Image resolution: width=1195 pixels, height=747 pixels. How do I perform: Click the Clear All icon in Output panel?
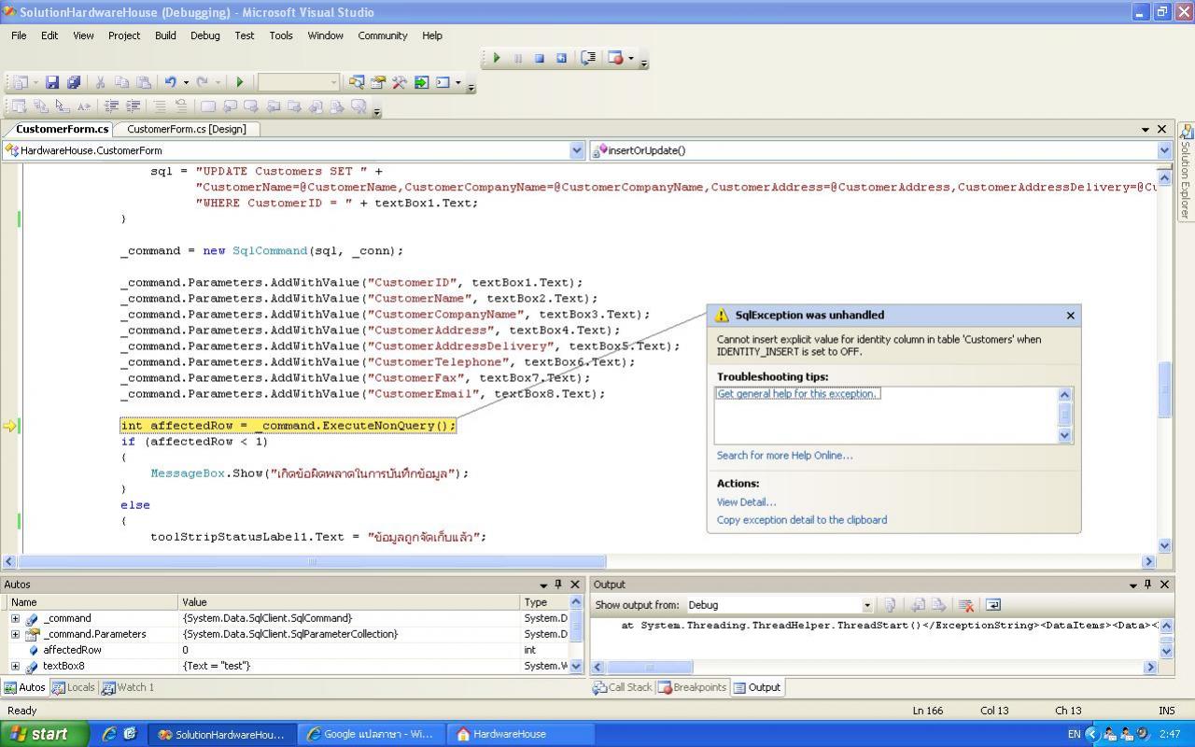tap(966, 605)
